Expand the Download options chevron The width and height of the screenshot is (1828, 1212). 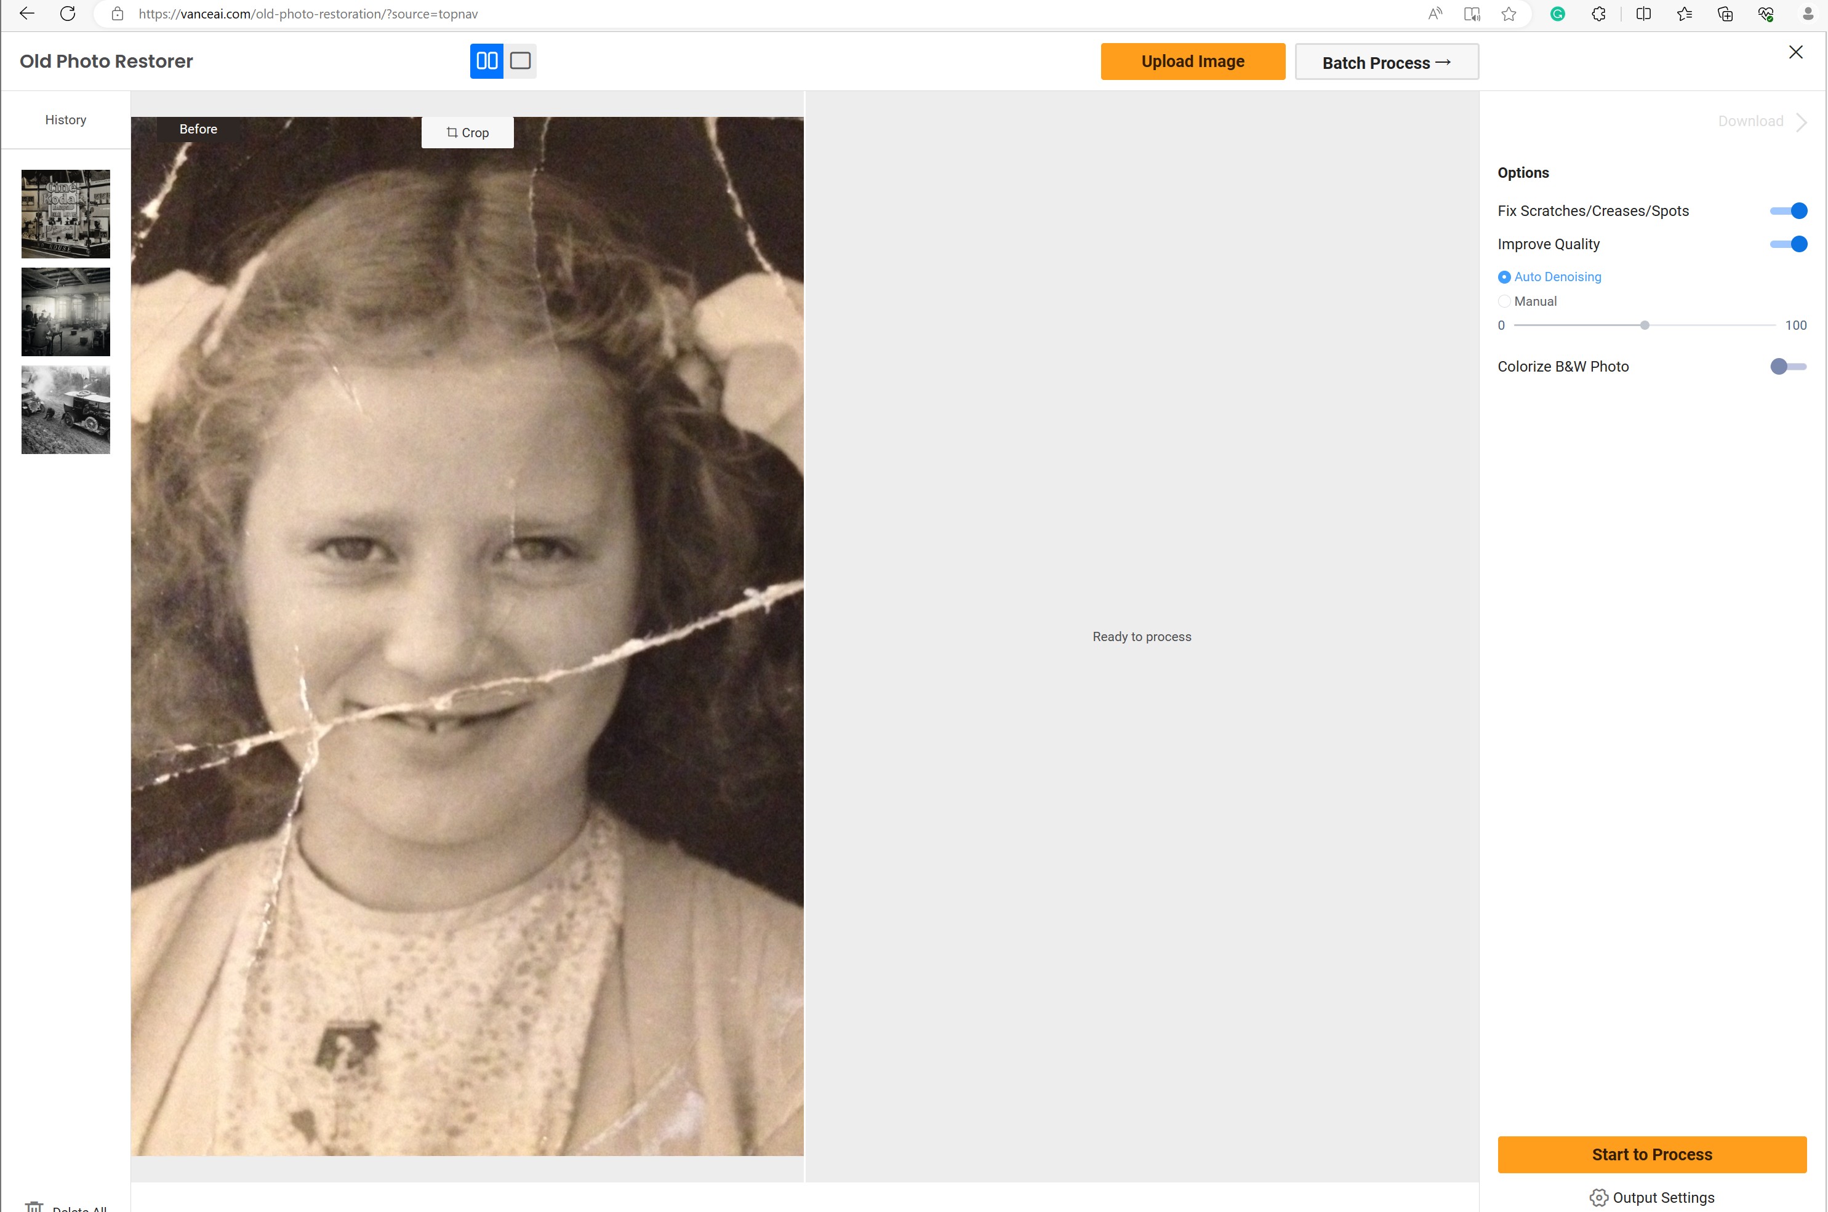[1802, 121]
